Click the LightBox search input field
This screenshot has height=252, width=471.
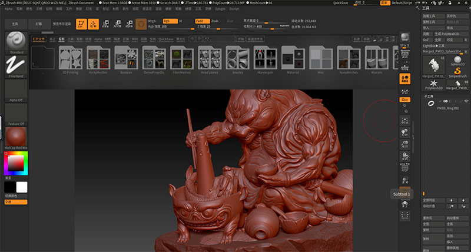(x=219, y=39)
